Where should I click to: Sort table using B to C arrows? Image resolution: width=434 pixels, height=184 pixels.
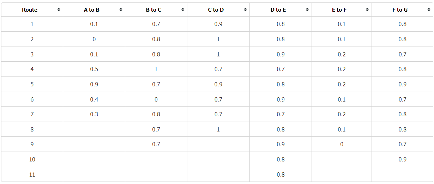click(182, 10)
